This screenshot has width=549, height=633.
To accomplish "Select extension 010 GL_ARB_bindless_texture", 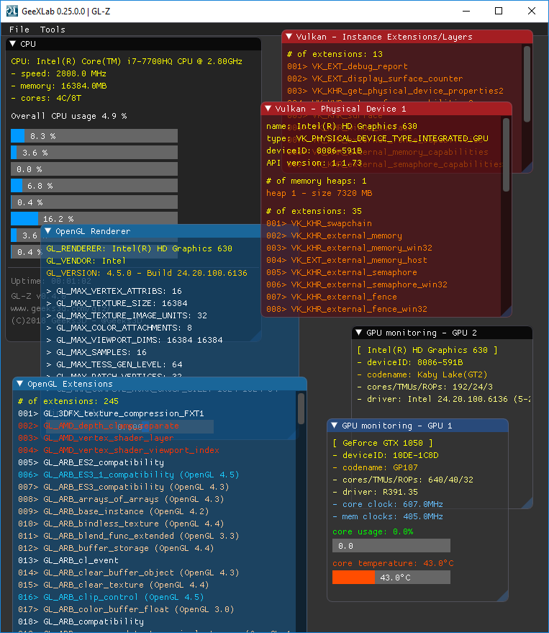I will click(121, 524).
